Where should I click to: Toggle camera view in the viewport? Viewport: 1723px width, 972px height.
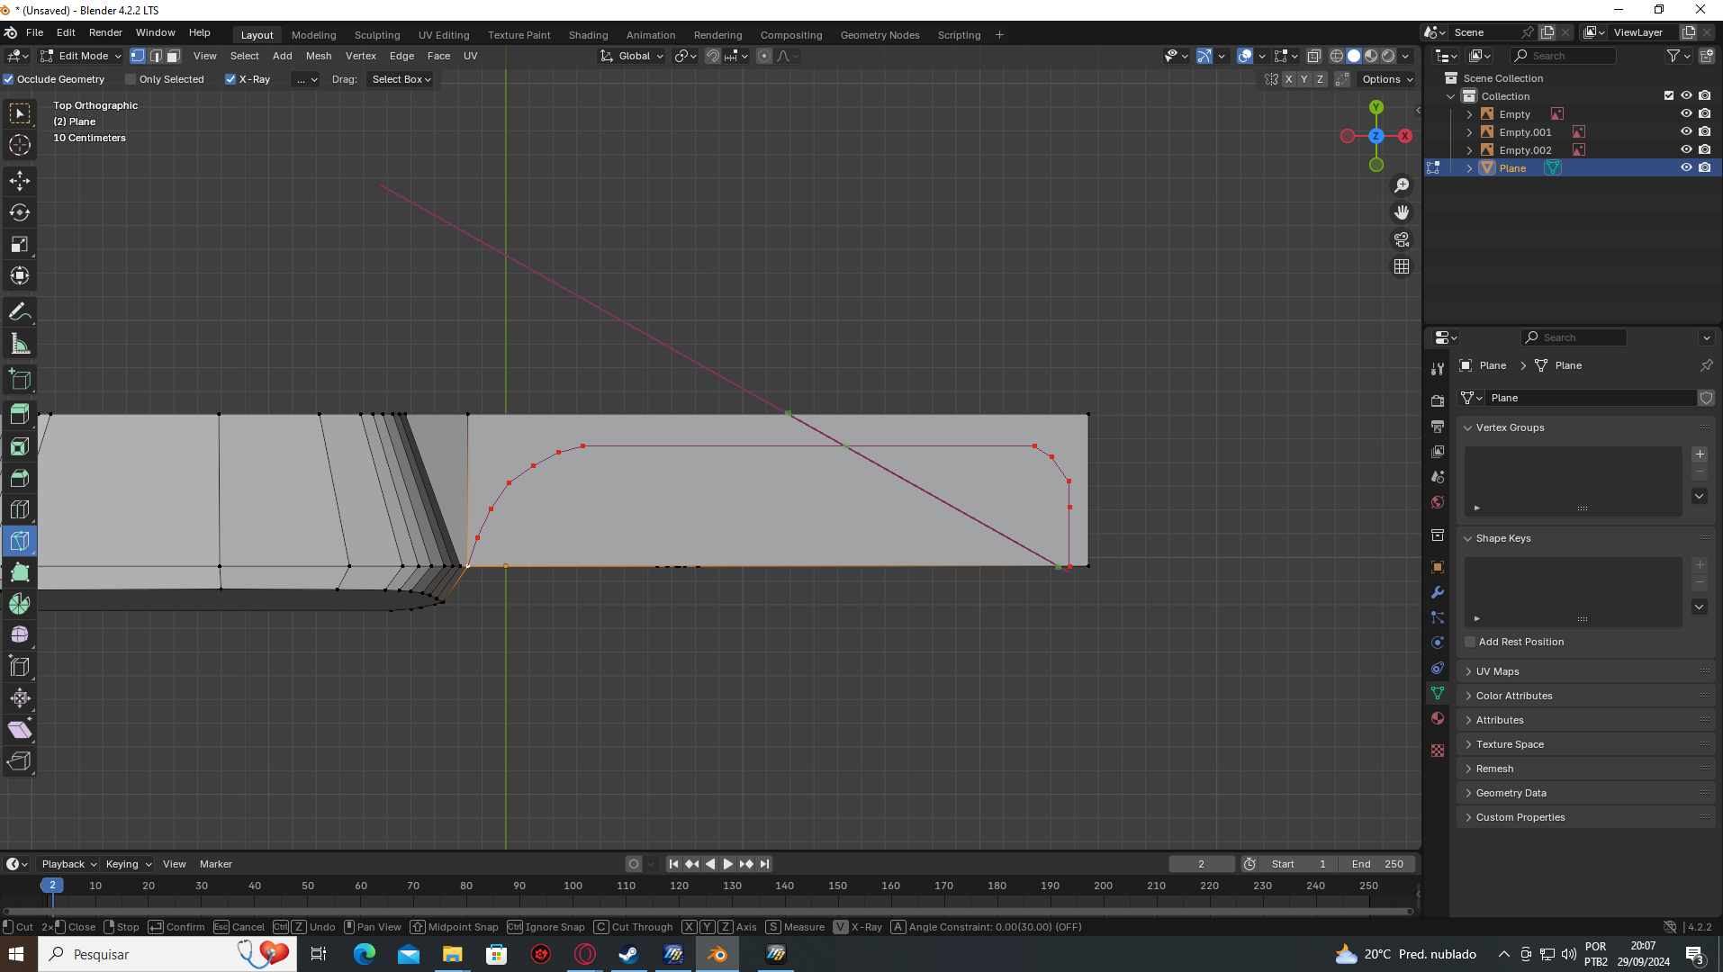point(1402,239)
